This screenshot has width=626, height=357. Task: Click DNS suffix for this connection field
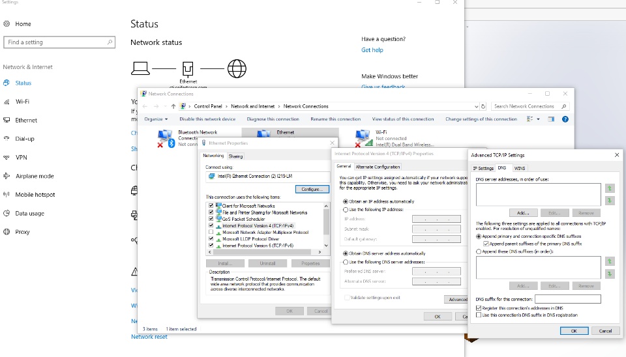pos(568,299)
